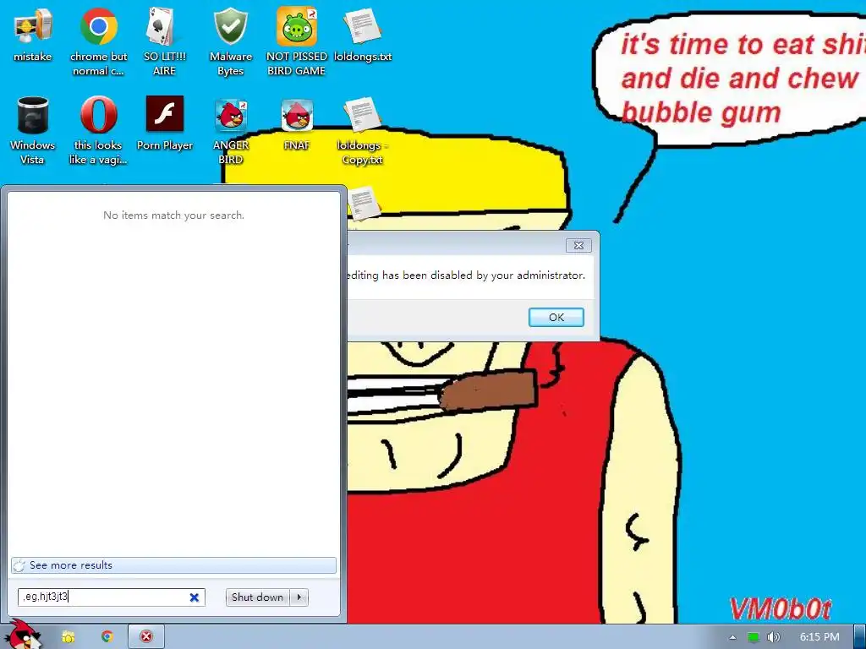Show hidden system tray icons arrow
Image resolution: width=866 pixels, height=649 pixels.
click(732, 637)
